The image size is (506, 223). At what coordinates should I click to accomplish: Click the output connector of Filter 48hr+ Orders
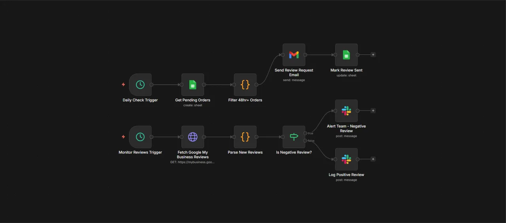[257, 85]
